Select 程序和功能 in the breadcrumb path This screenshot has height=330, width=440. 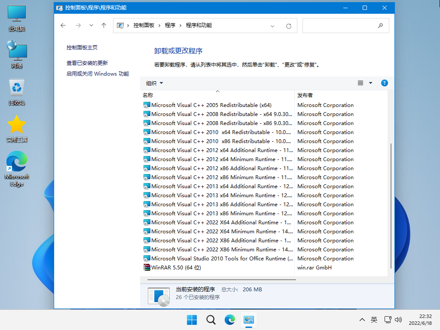(x=199, y=25)
